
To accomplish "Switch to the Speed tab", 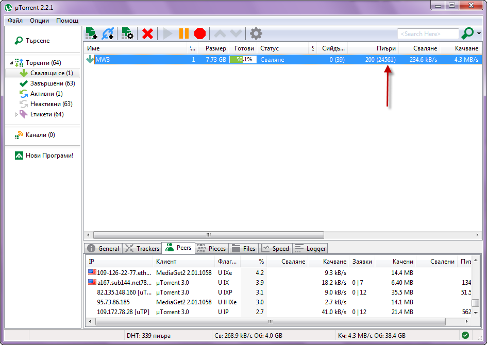I will pos(275,249).
